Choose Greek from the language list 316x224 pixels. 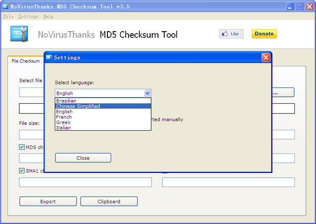click(103, 122)
